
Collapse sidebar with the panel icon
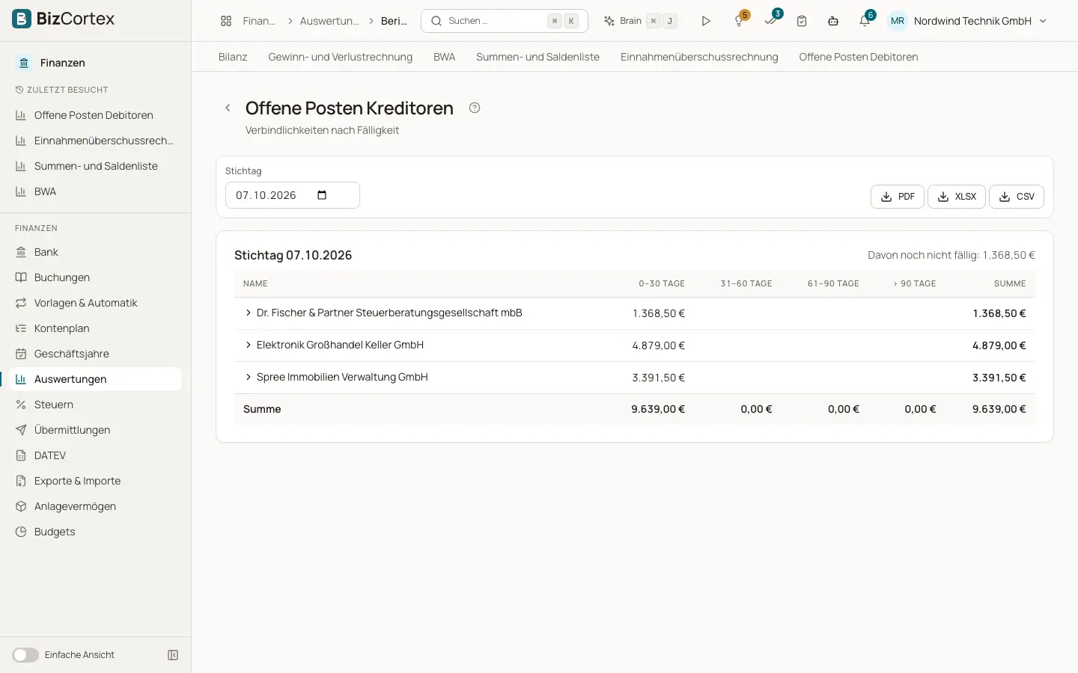point(173,655)
